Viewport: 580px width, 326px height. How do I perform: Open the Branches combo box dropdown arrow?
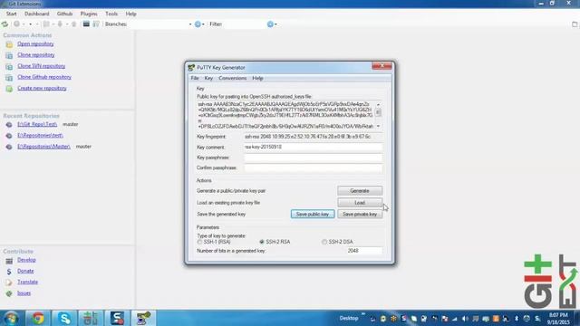click(190, 24)
